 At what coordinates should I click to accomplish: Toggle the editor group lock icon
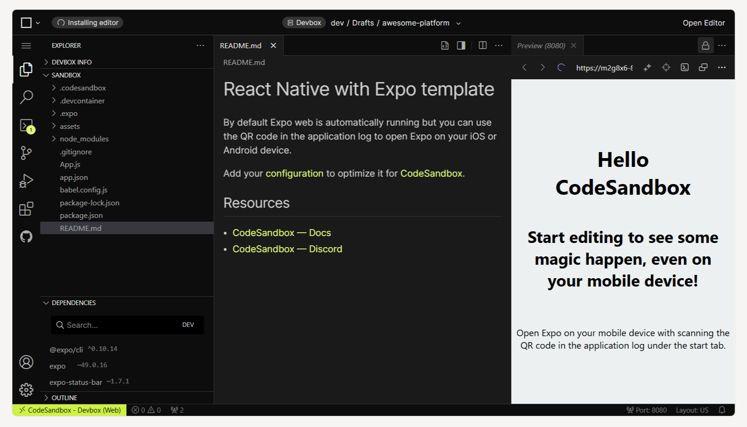705,45
